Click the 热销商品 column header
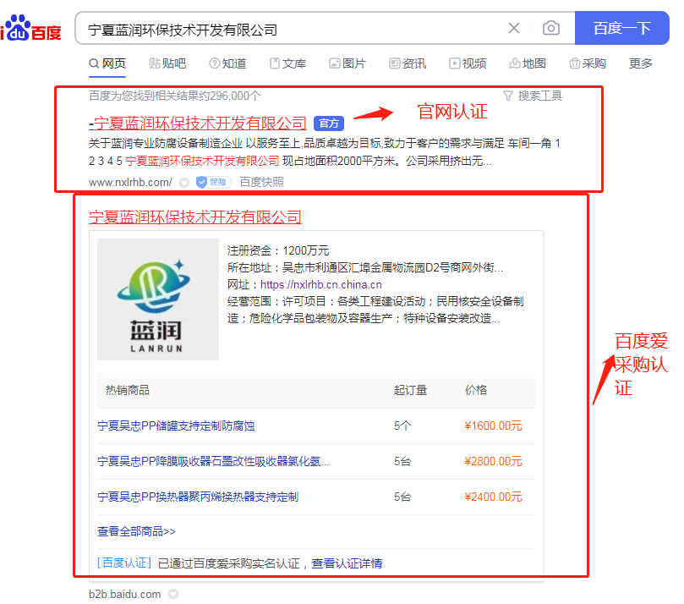Screen dimensions: 684x604 pyautogui.click(x=128, y=390)
